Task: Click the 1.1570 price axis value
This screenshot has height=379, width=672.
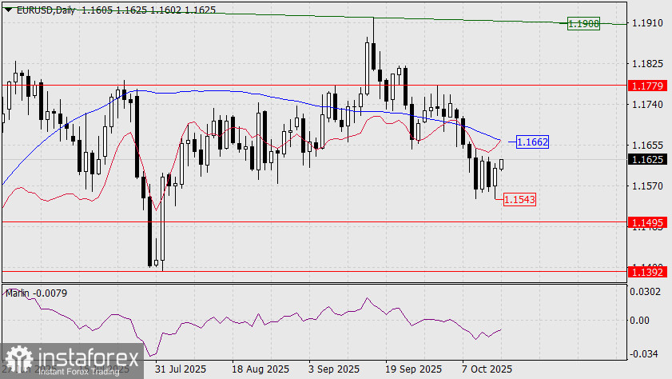Action: [647, 186]
